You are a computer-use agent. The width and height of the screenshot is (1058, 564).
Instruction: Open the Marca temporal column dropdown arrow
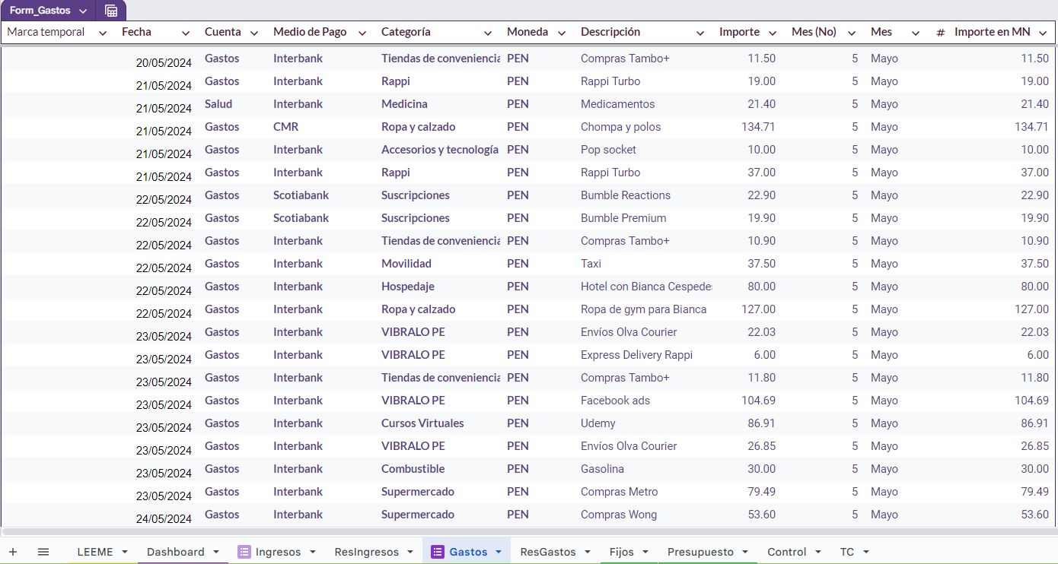[x=103, y=33]
